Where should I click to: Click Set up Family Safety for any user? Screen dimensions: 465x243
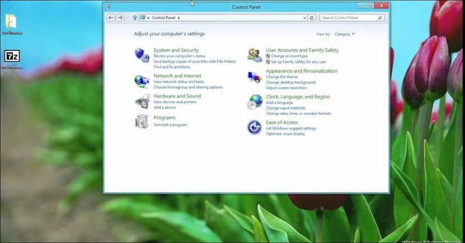(299, 62)
